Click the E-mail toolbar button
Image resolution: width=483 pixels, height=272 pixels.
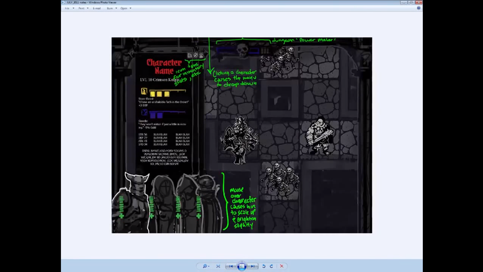coord(97,8)
